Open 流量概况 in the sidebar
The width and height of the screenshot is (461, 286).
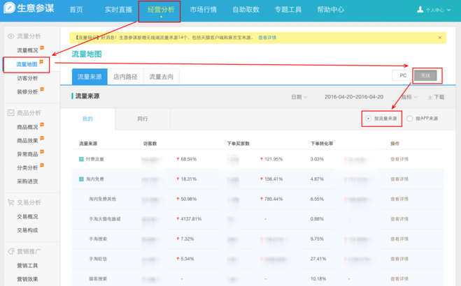(x=27, y=50)
